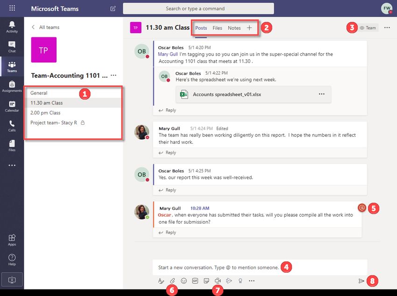Open the Accounts spreadsheet_v01.xlsx attachment
Screen dimensions: 397x296
pyautogui.click(x=253, y=94)
